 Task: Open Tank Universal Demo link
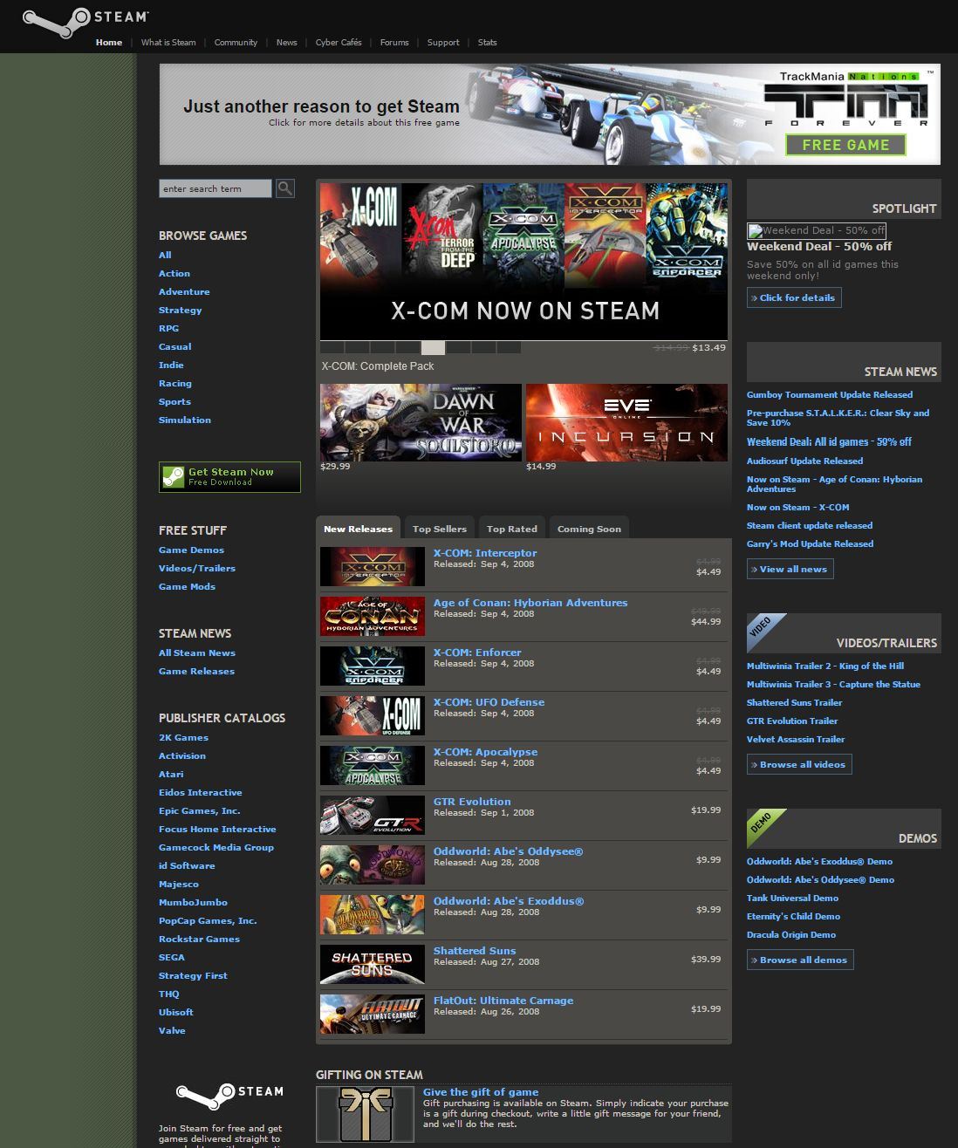click(x=792, y=898)
